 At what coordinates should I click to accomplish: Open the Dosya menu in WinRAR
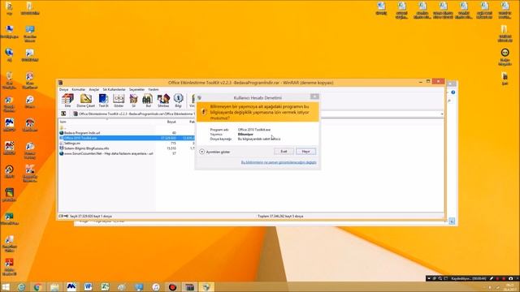click(x=63, y=89)
